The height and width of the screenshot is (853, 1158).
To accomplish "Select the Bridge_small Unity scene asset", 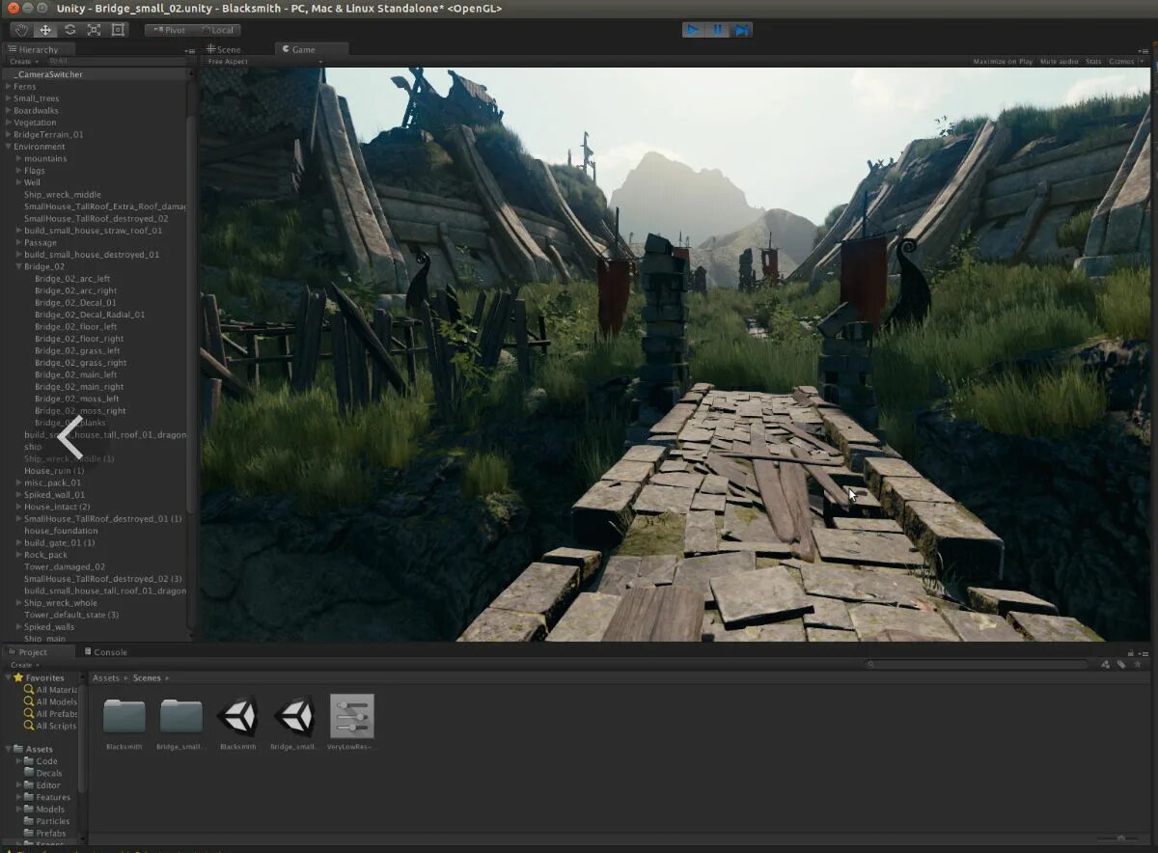I will point(294,717).
